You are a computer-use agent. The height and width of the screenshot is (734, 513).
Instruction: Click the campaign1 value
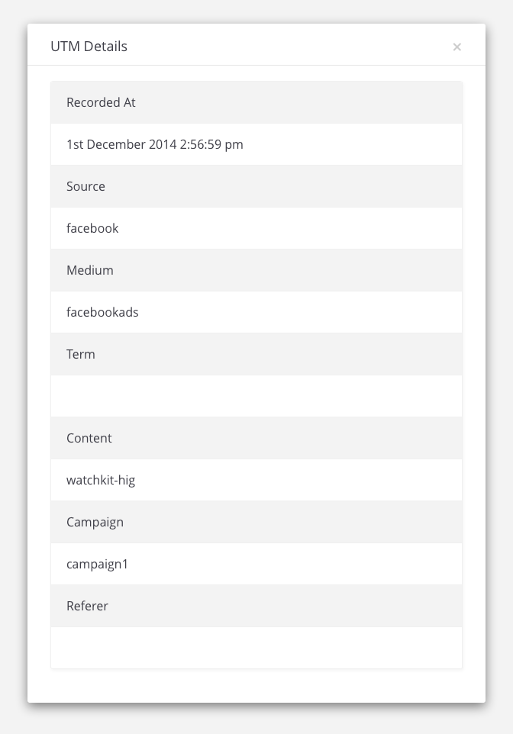click(97, 565)
